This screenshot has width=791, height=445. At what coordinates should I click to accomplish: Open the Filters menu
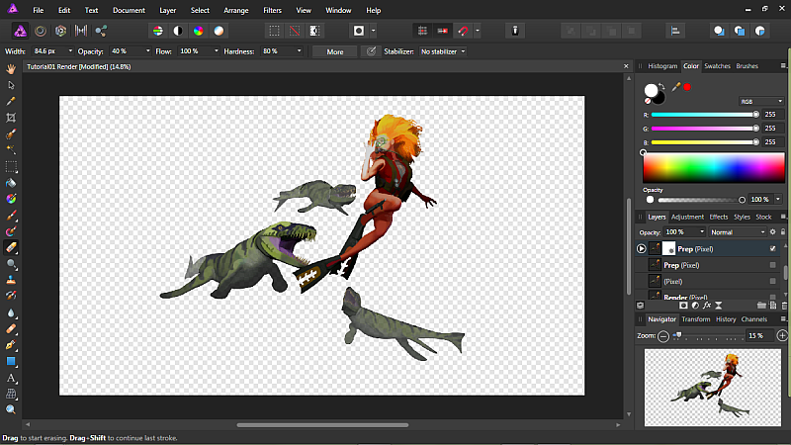coord(272,10)
